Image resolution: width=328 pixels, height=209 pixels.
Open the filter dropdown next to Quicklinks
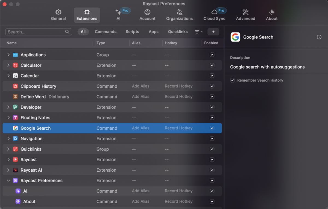199,32
